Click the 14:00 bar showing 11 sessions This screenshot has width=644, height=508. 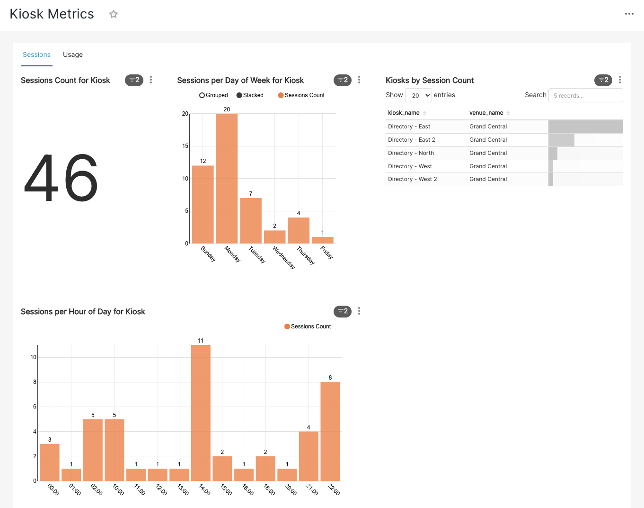[x=201, y=413]
